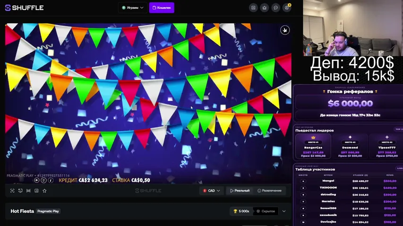Click the Таблица участников heading
The width and height of the screenshot is (403, 226).
tap(315, 169)
